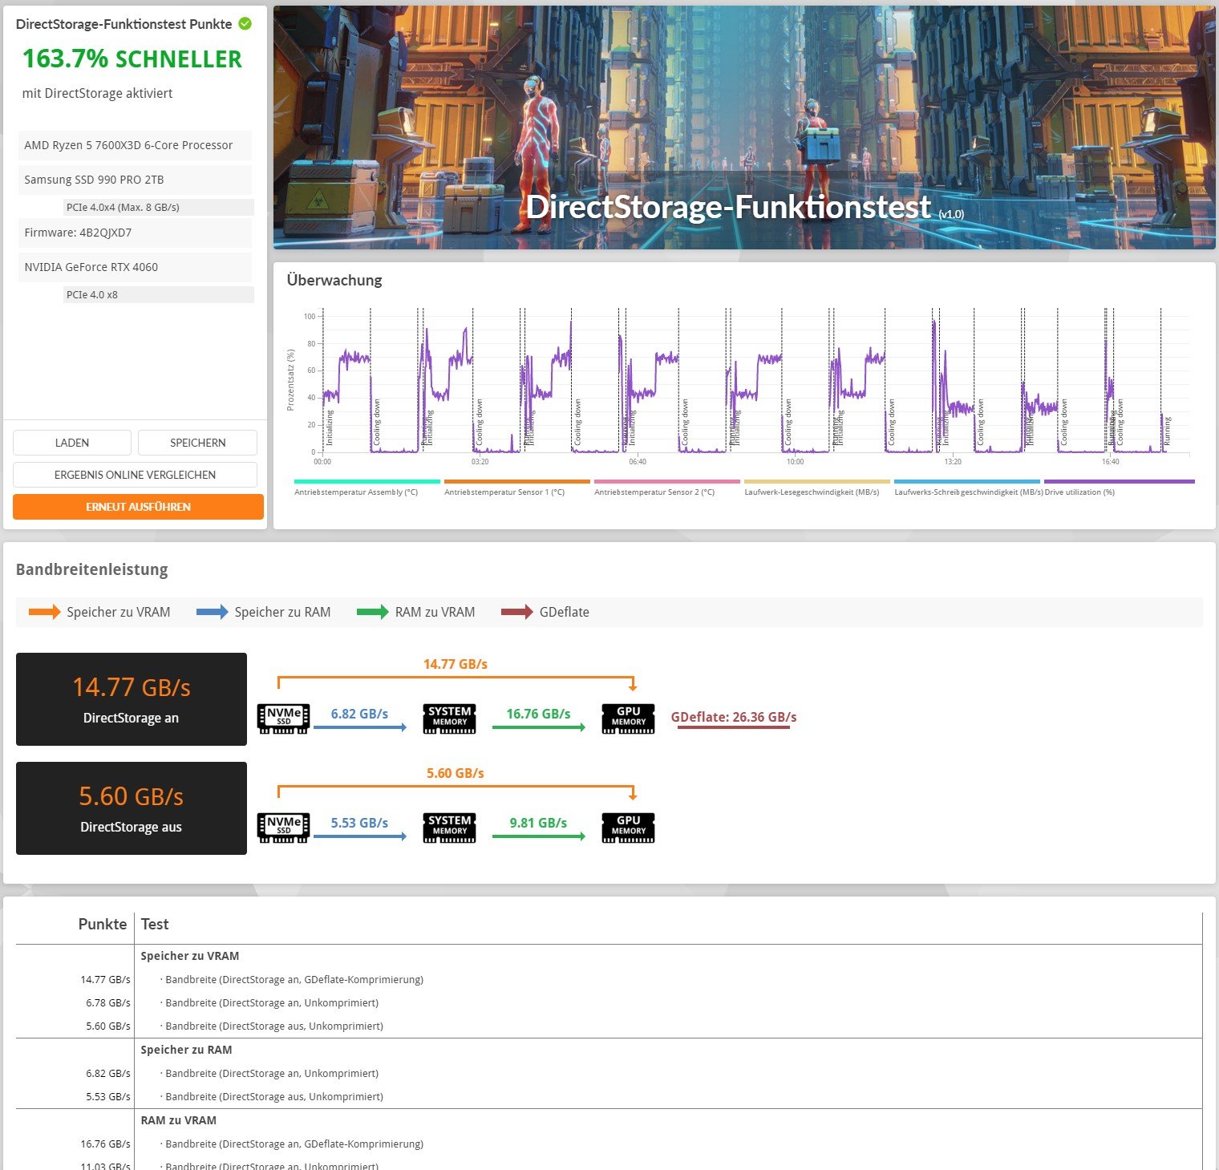Click NVMe SSD icon in DirectStorage an row
Viewport: 1219px width, 1170px height.
[284, 718]
